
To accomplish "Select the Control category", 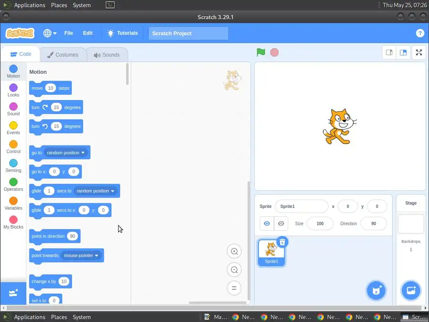I will click(13, 147).
